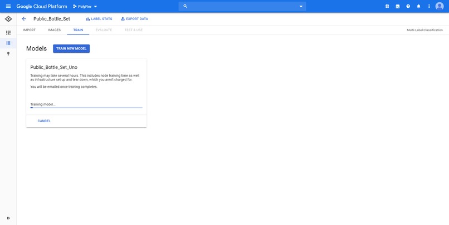Viewport: 449px width, 225px height.
Task: Click the training model progress bar
Action: click(x=86, y=108)
